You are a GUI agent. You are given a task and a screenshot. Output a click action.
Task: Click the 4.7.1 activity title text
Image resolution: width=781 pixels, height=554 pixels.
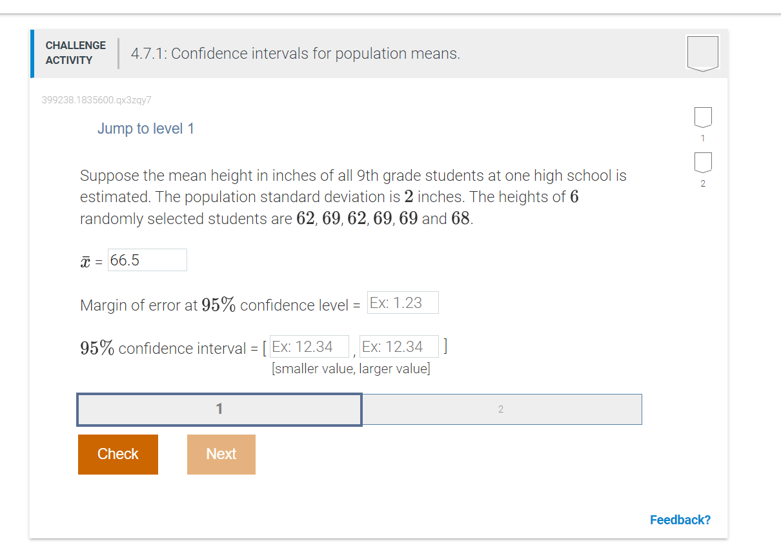point(296,54)
